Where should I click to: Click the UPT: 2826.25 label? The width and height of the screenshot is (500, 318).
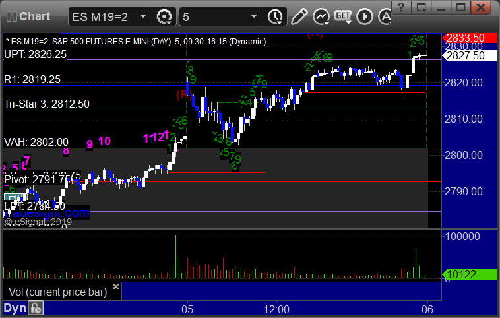35,54
